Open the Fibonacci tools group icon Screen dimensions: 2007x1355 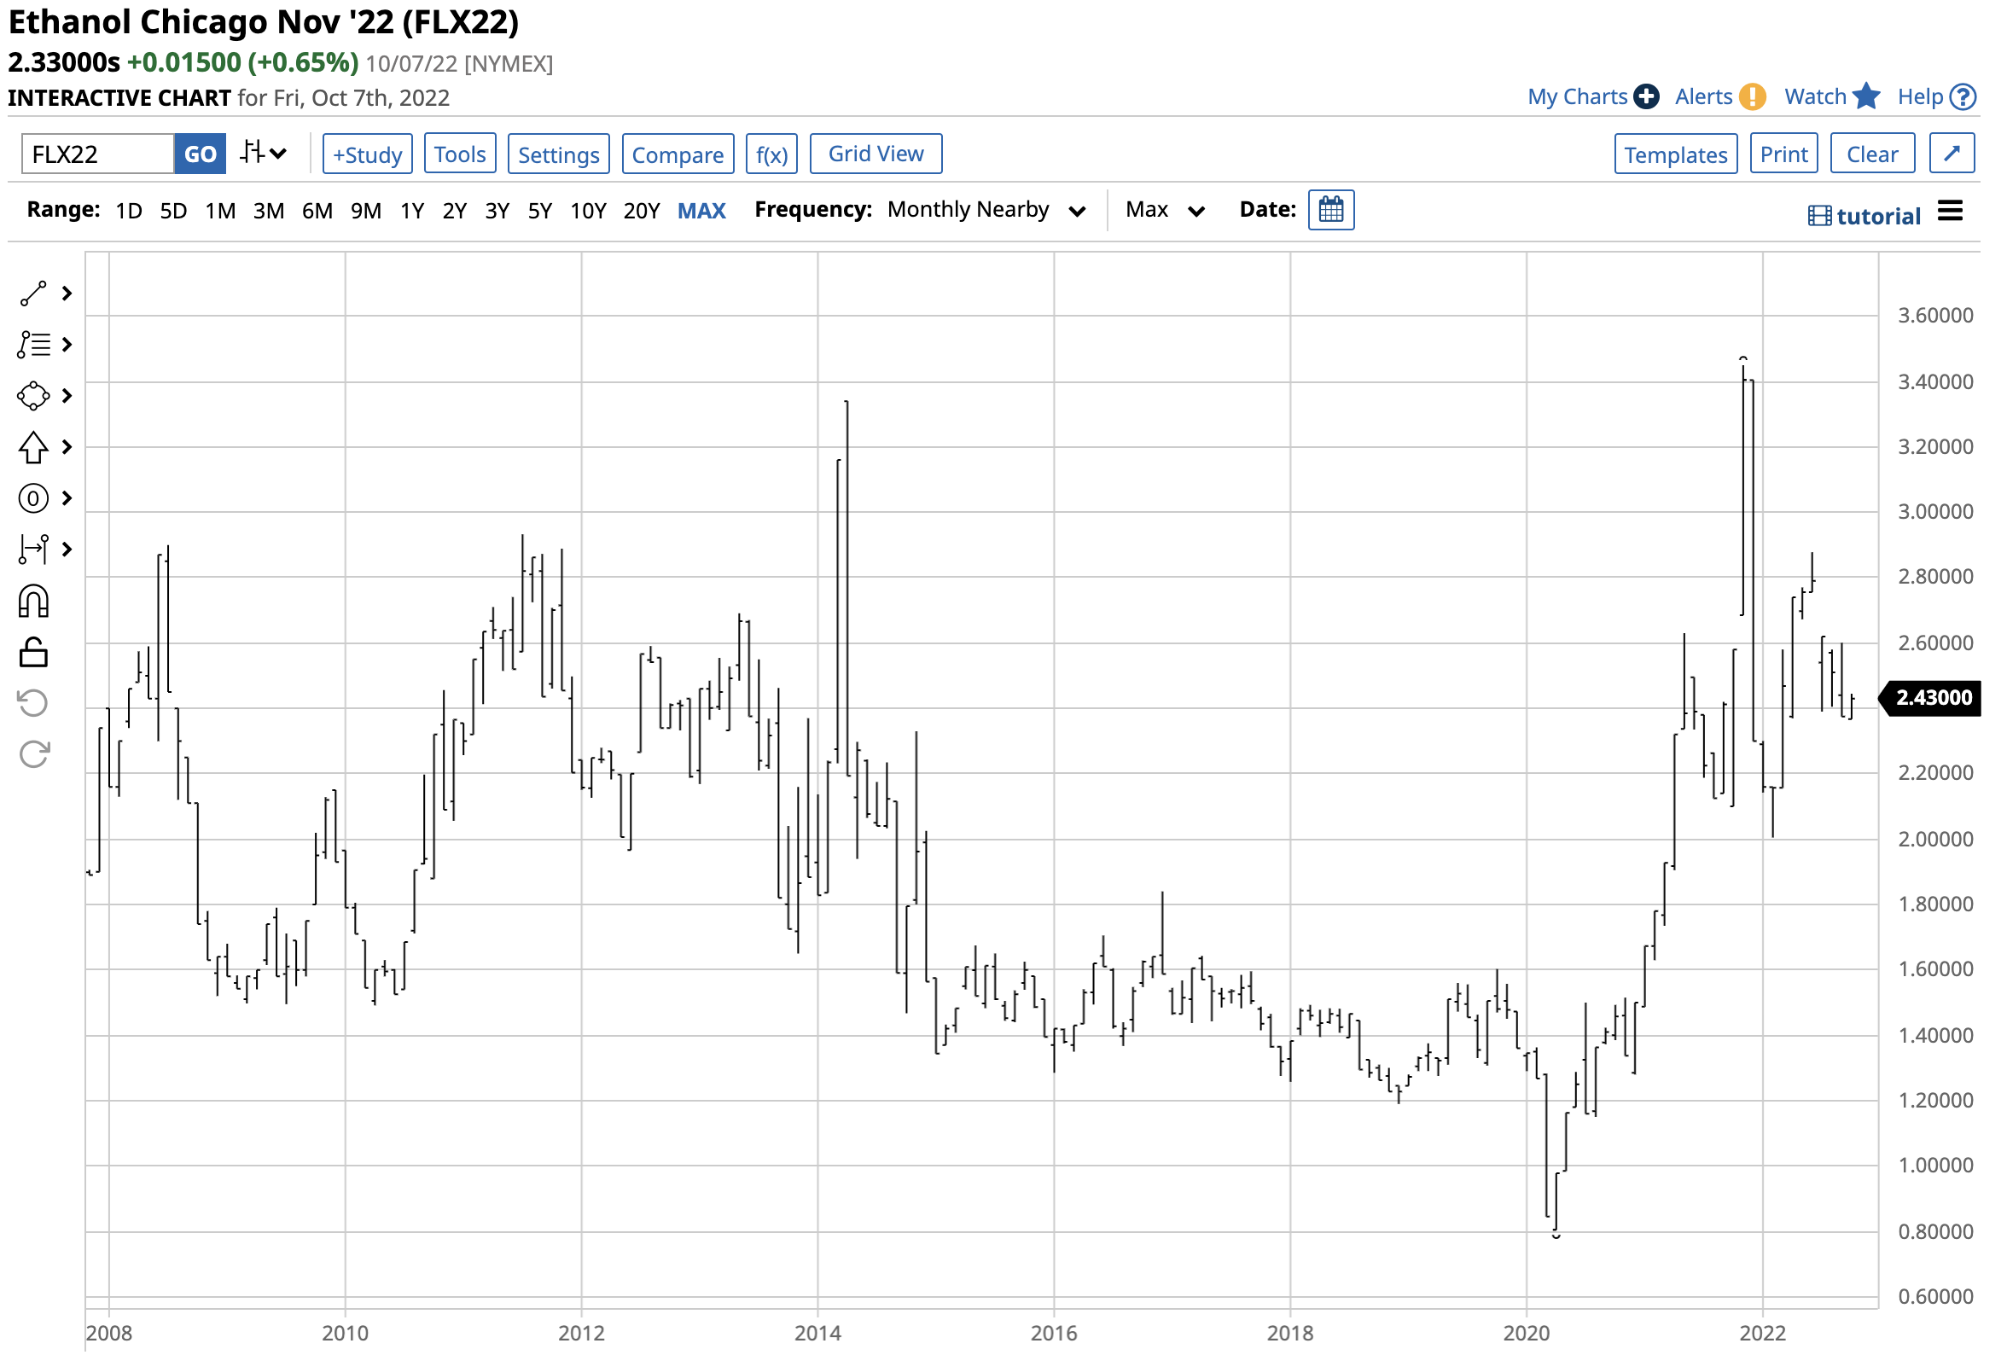32,346
